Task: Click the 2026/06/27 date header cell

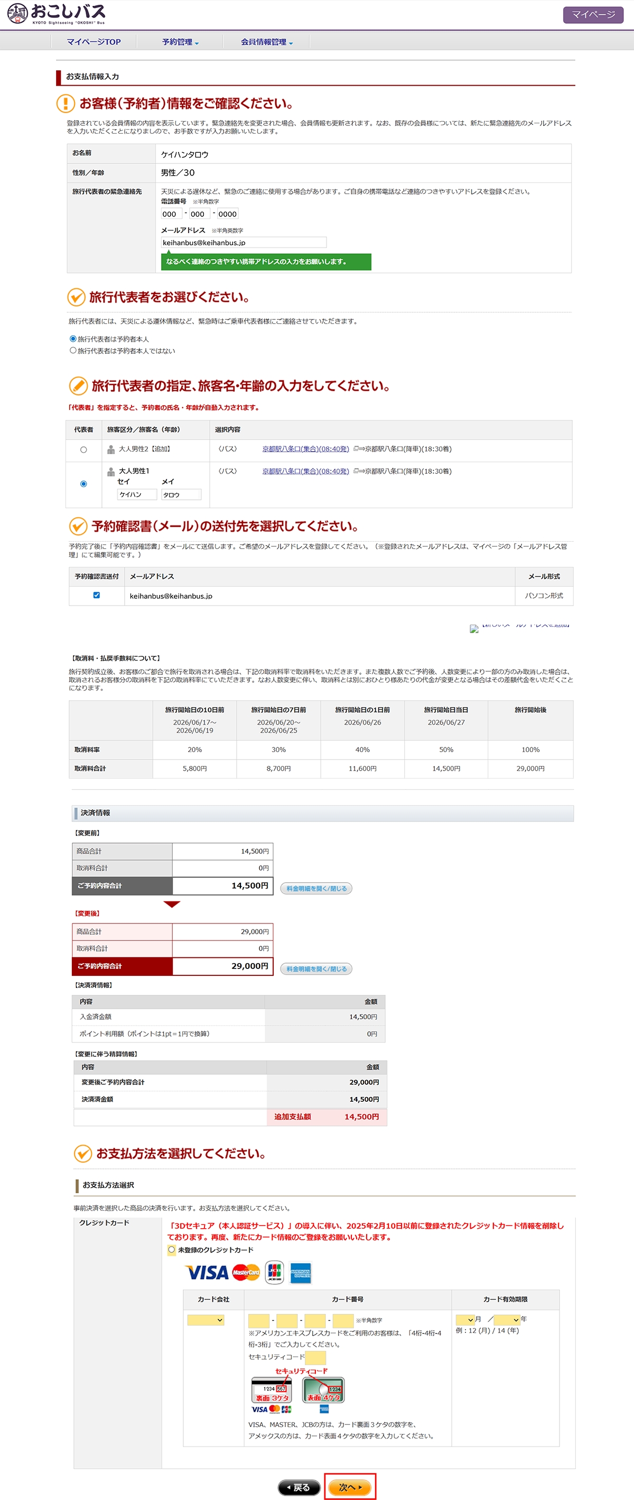Action: tap(446, 720)
